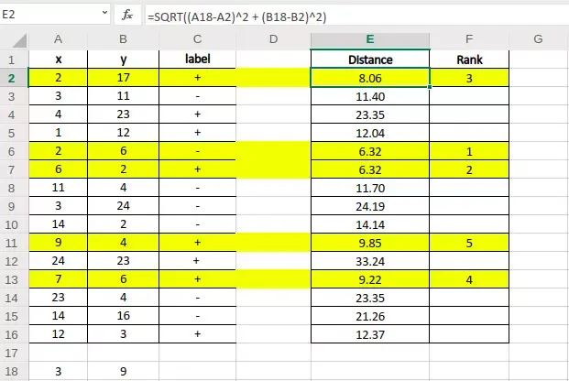The image size is (569, 381).
Task: Select the cell with distance 33.24
Action: 370,262
